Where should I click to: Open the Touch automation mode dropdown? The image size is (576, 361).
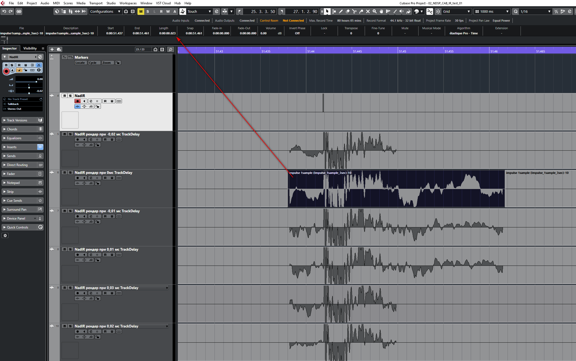pyautogui.click(x=199, y=11)
